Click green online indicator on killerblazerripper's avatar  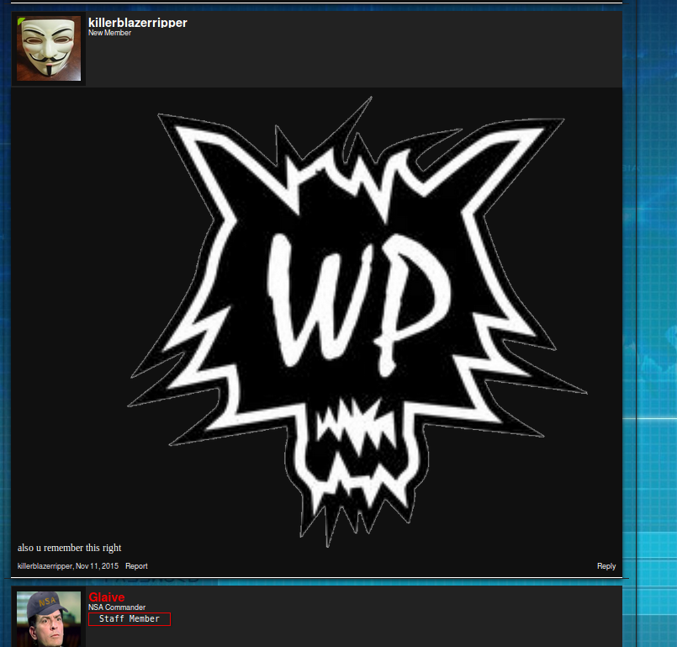(20, 20)
